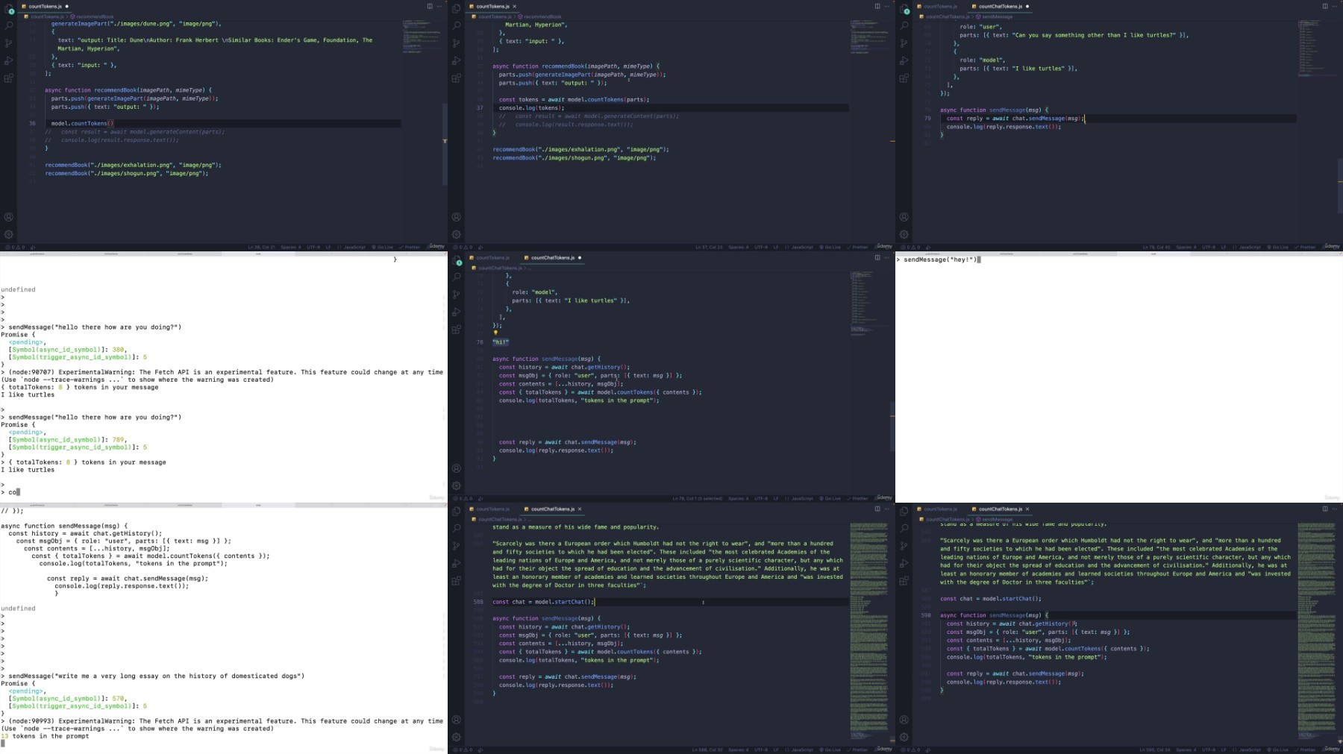Select countTokens.js tab in the line 590 editor
1343x754 pixels.
(940, 509)
